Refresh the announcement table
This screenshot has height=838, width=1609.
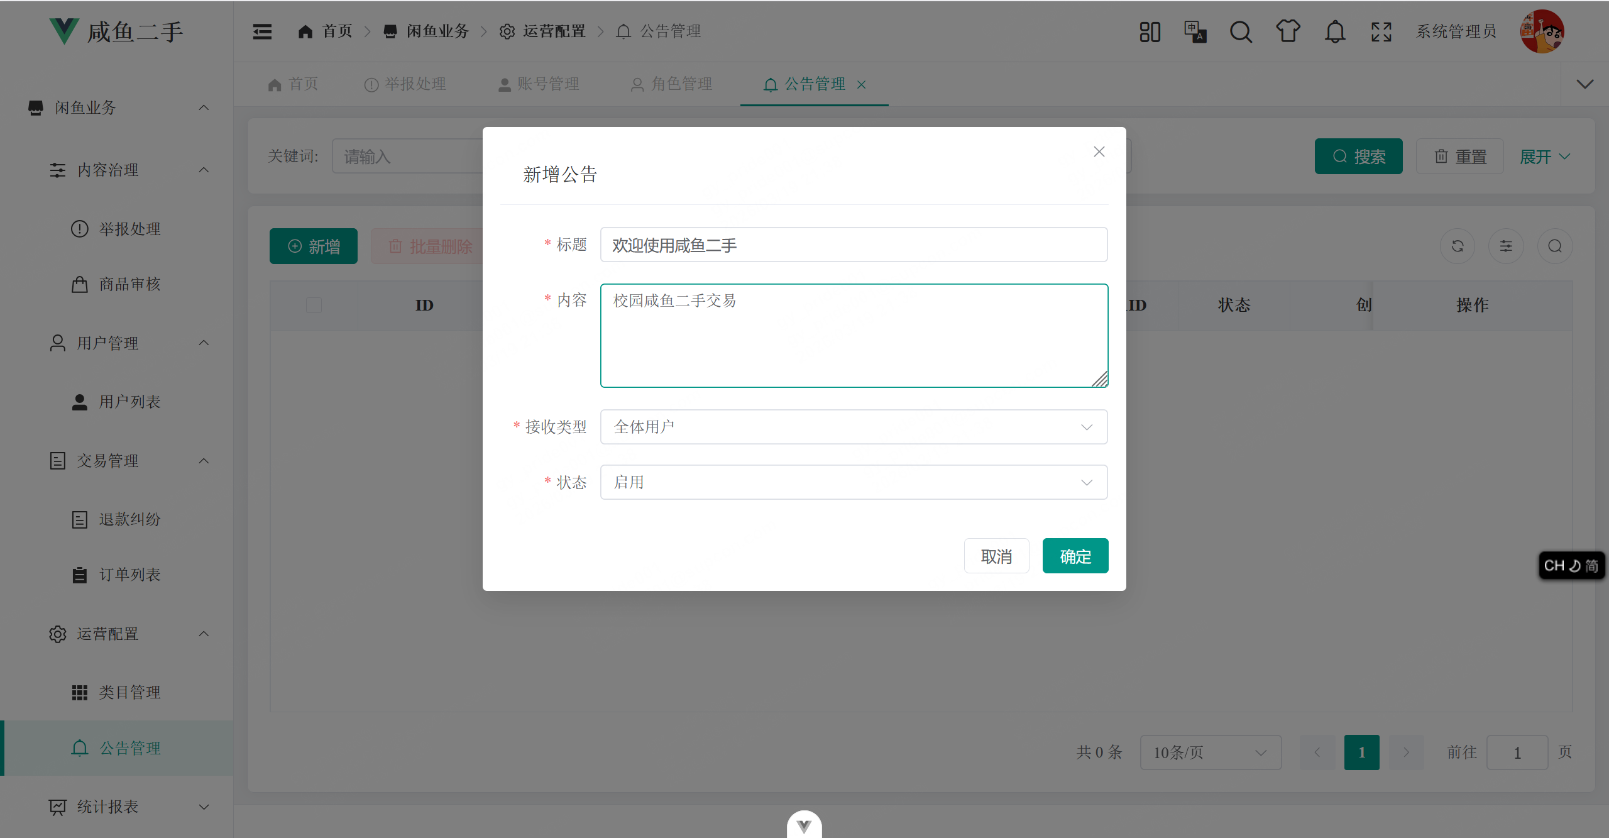(1458, 246)
